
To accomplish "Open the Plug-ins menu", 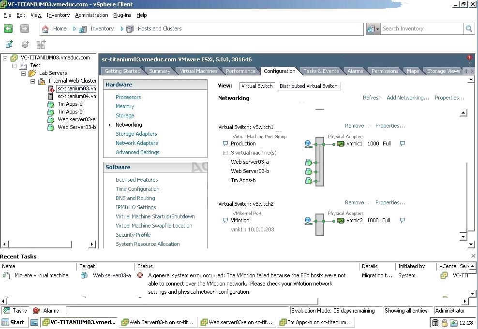I will coord(122,15).
